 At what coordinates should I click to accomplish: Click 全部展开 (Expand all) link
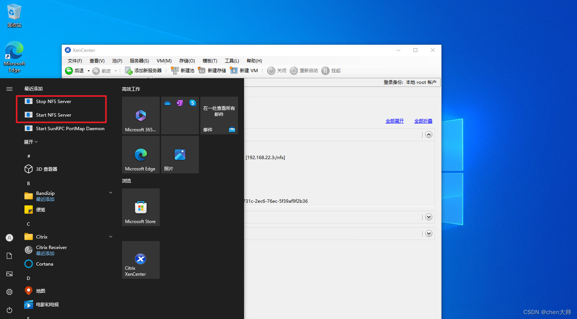click(395, 121)
